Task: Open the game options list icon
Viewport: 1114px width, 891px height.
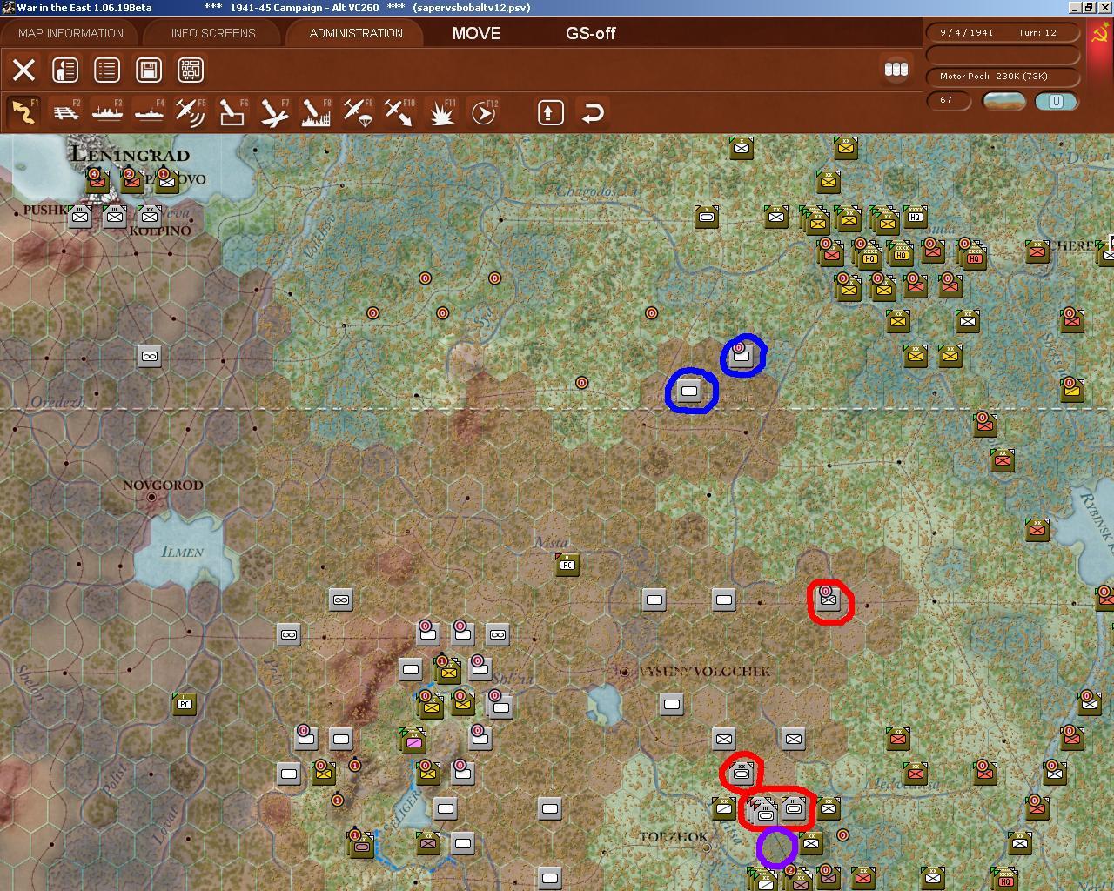Action: click(x=107, y=70)
